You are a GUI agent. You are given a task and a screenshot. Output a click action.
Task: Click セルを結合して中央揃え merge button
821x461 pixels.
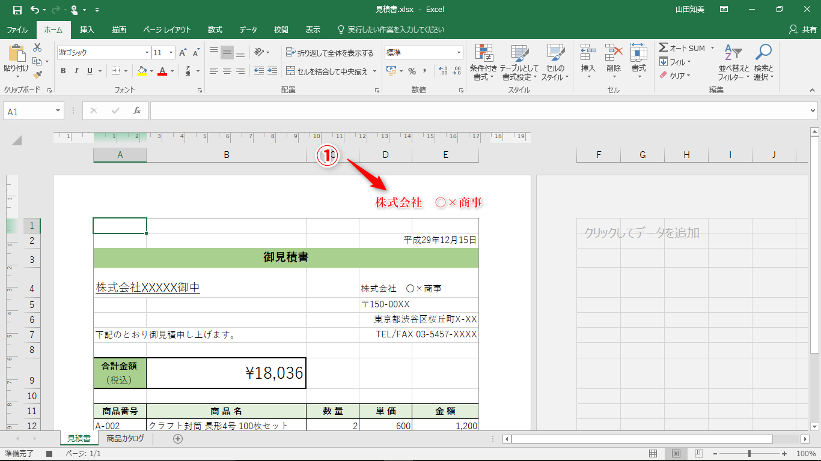(327, 71)
